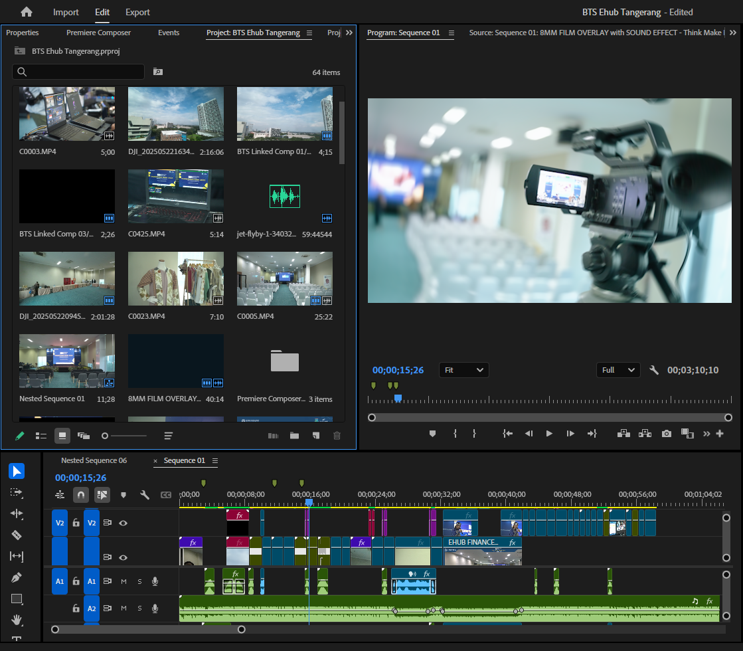The height and width of the screenshot is (651, 743).
Task: Click the Extract button
Action: (x=645, y=433)
